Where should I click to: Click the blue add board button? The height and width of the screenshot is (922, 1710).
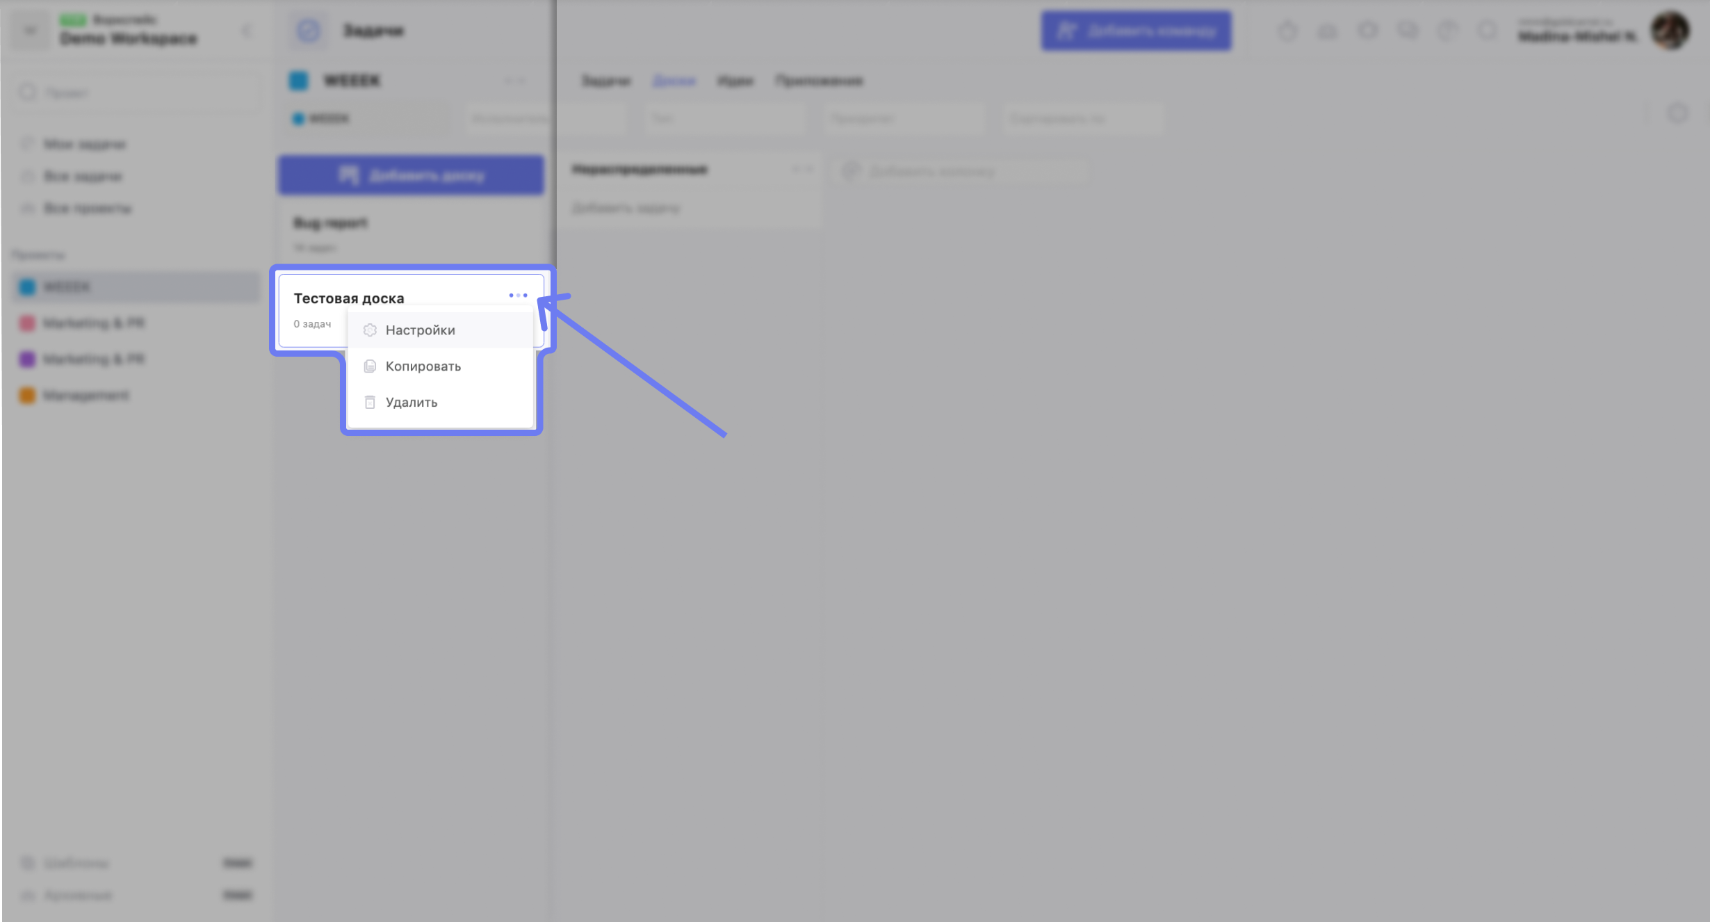pyautogui.click(x=411, y=175)
